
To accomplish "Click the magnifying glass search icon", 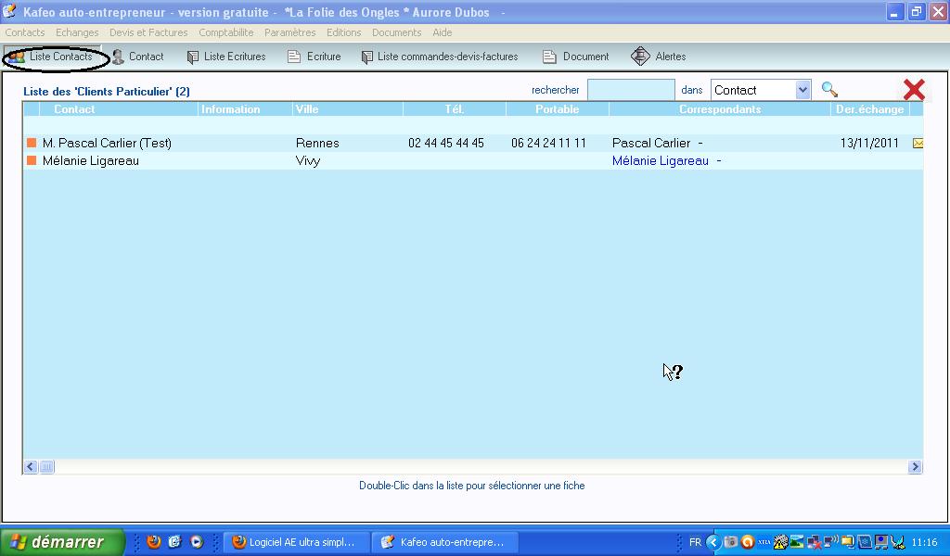I will [x=829, y=90].
